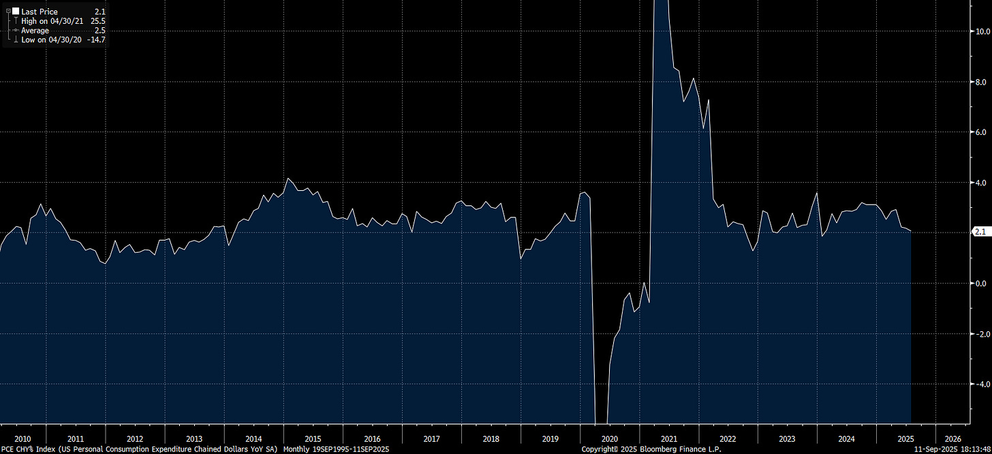Select the 25.5 high value in legend

pyautogui.click(x=97, y=21)
